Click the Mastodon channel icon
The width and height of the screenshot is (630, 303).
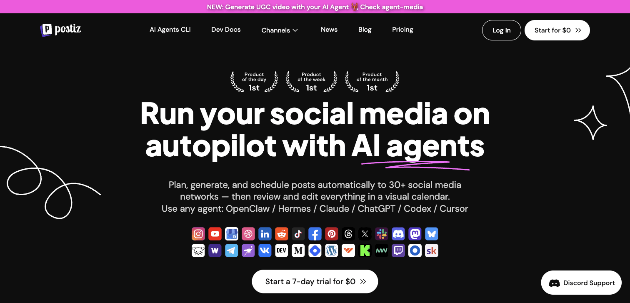click(415, 234)
